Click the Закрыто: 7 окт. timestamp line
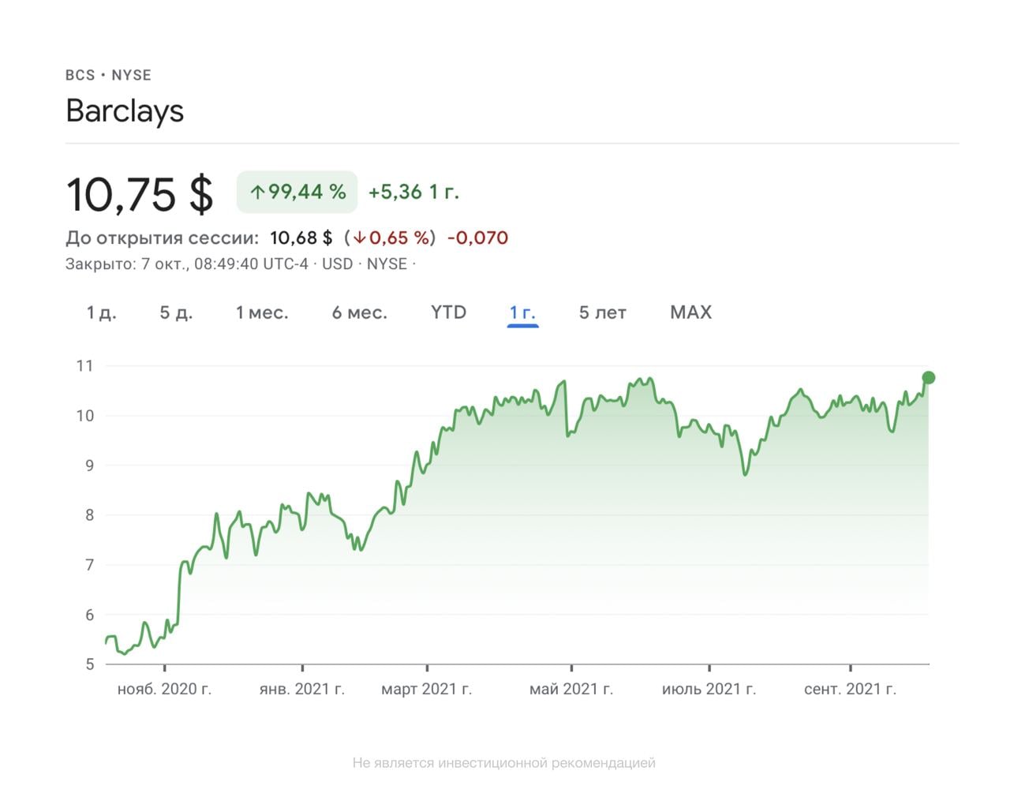This screenshot has height=808, width=1010. [x=240, y=264]
